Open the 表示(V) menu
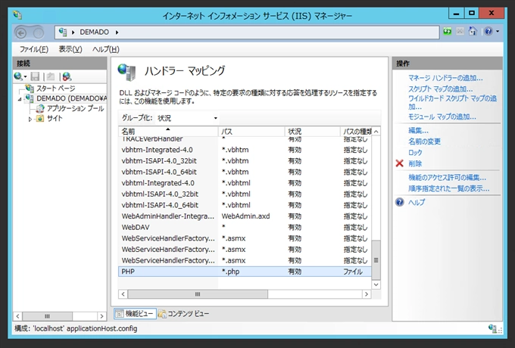Viewport: 515px width, 348px height. [x=70, y=49]
